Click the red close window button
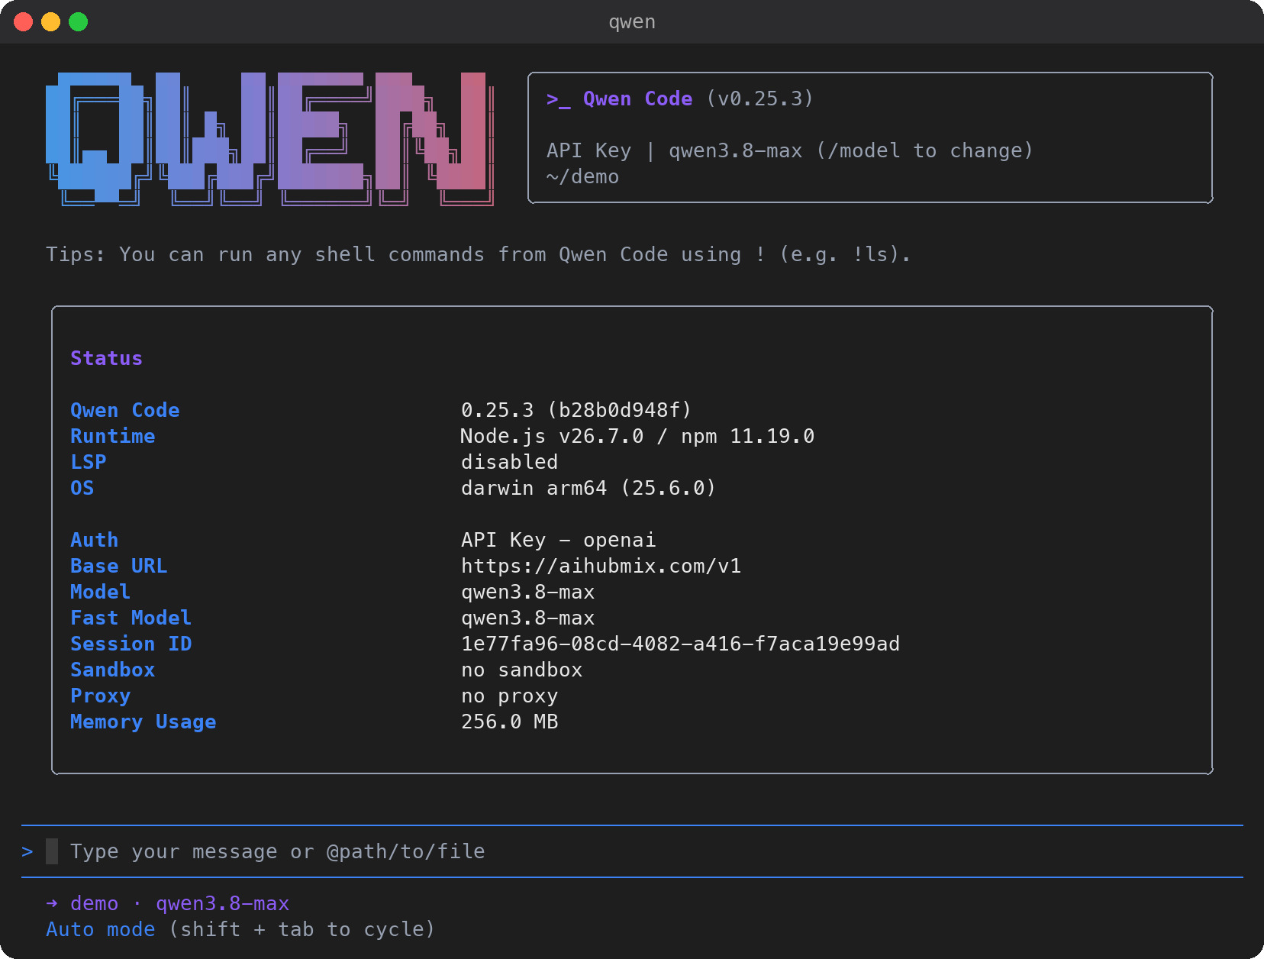 tap(24, 22)
